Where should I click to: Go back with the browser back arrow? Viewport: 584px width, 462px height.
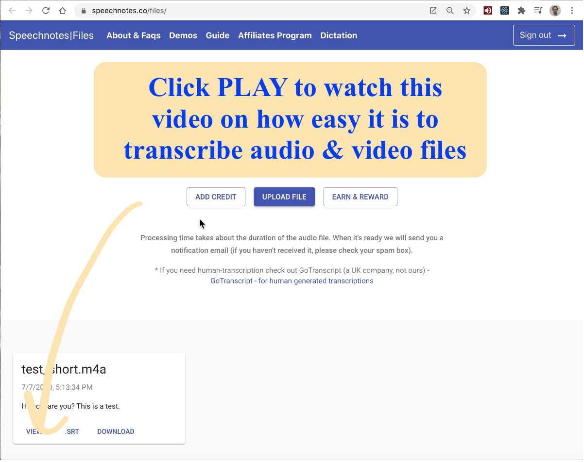(12, 10)
